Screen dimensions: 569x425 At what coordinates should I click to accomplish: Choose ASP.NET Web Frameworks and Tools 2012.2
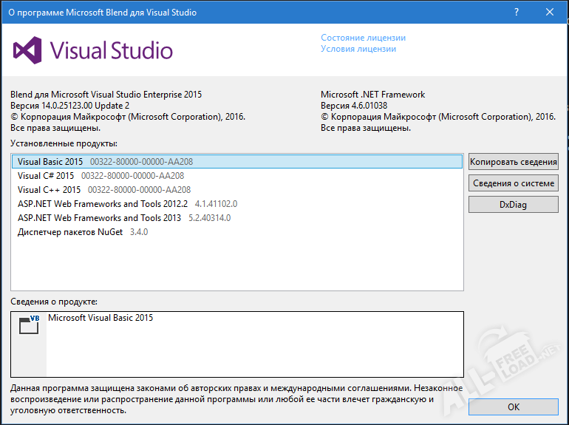(x=103, y=204)
